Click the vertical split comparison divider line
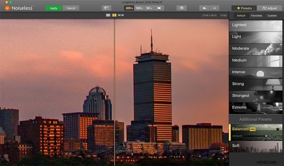Screen dimensions: 284x166 coord(114,92)
